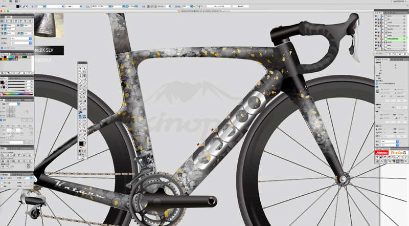Unlock the LOGO layer padlock

[379, 23]
